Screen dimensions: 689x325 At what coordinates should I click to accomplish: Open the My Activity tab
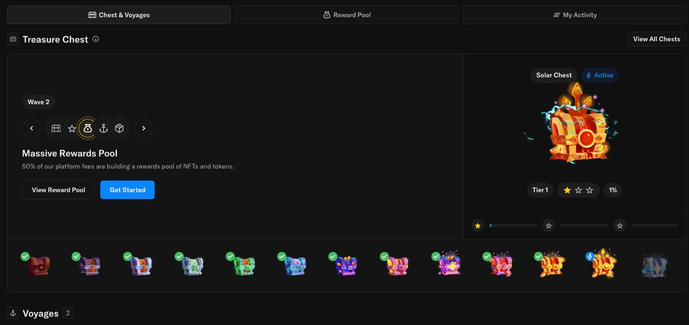pos(574,15)
